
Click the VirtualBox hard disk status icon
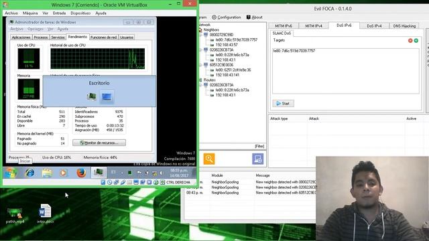point(103,182)
